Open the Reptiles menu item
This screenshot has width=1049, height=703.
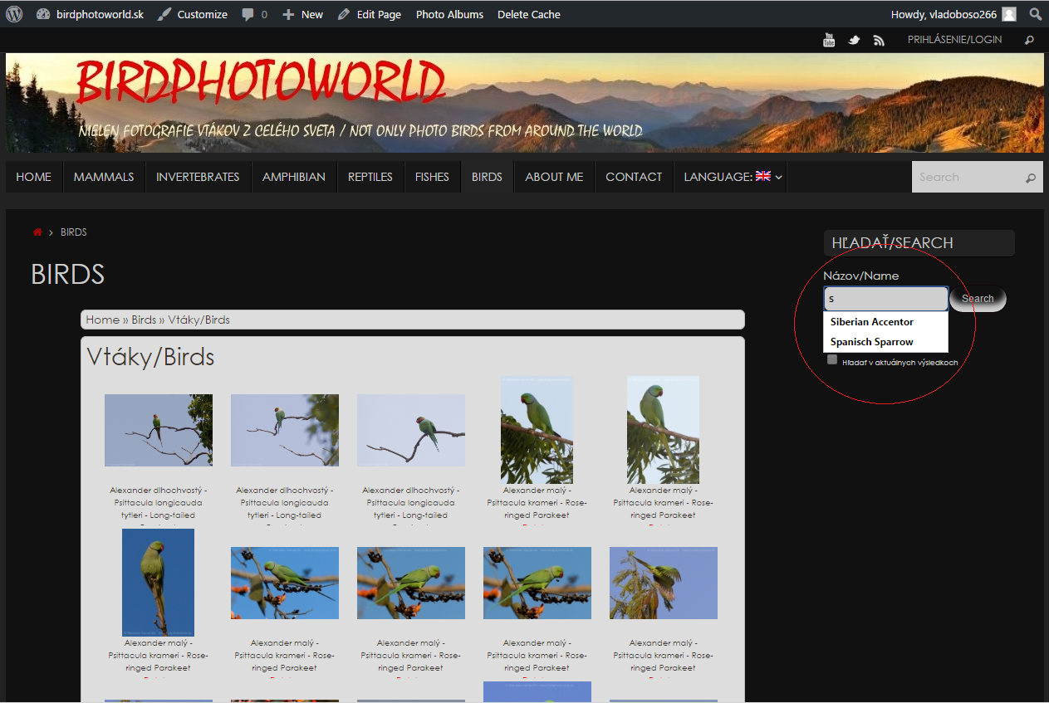[x=370, y=177]
